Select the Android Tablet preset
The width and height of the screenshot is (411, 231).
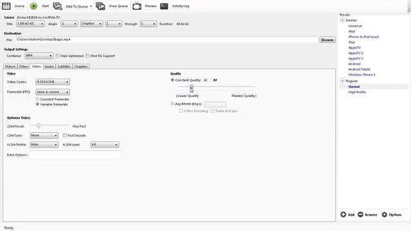[359, 69]
